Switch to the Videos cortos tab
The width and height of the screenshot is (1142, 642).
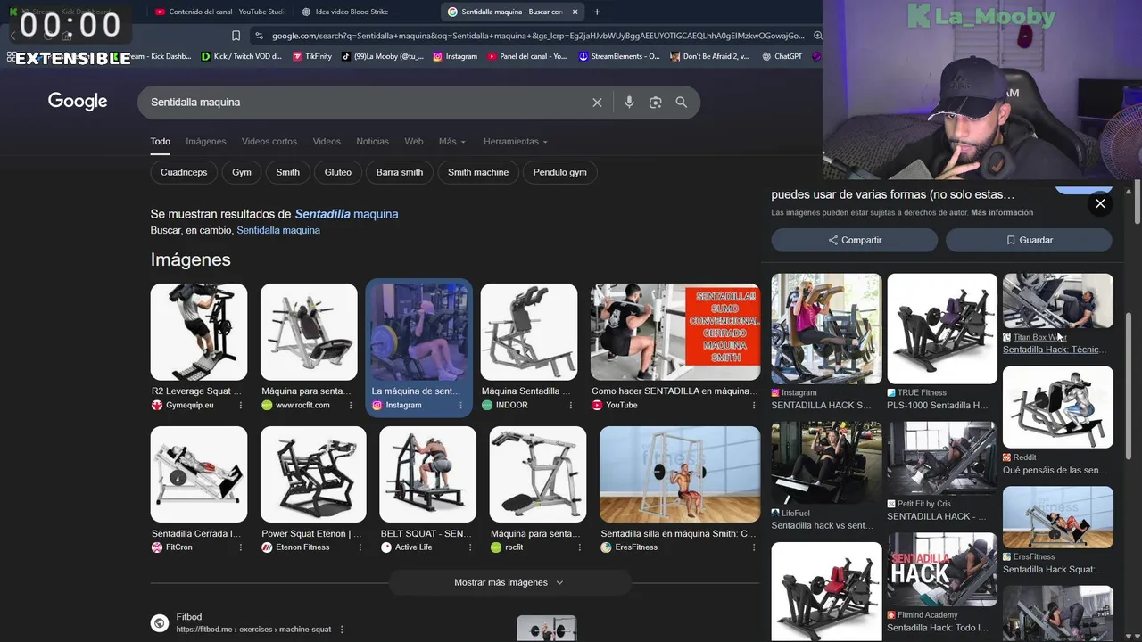tap(269, 142)
